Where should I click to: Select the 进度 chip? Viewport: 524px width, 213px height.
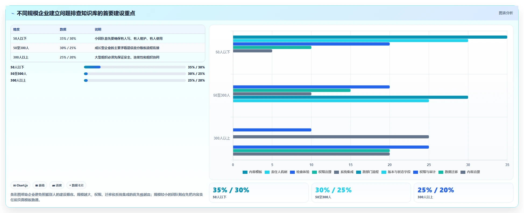(x=57, y=185)
